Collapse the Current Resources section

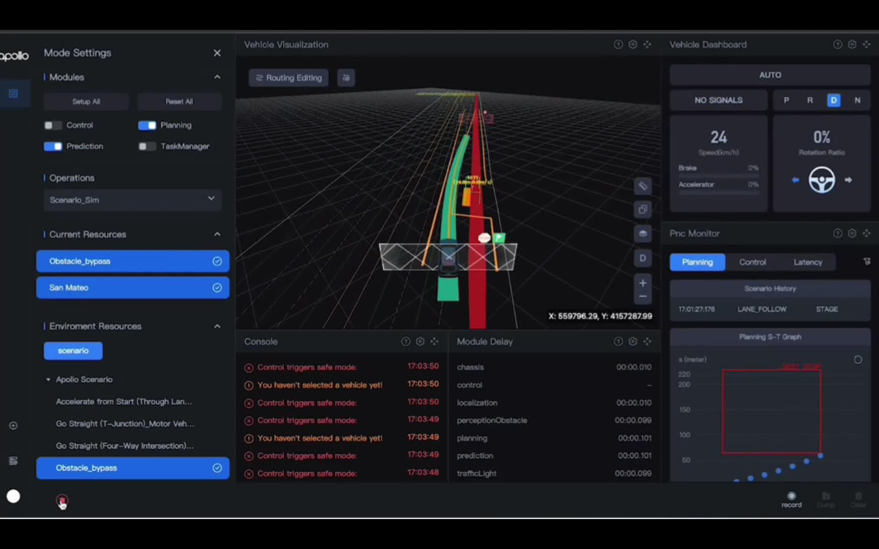click(217, 234)
